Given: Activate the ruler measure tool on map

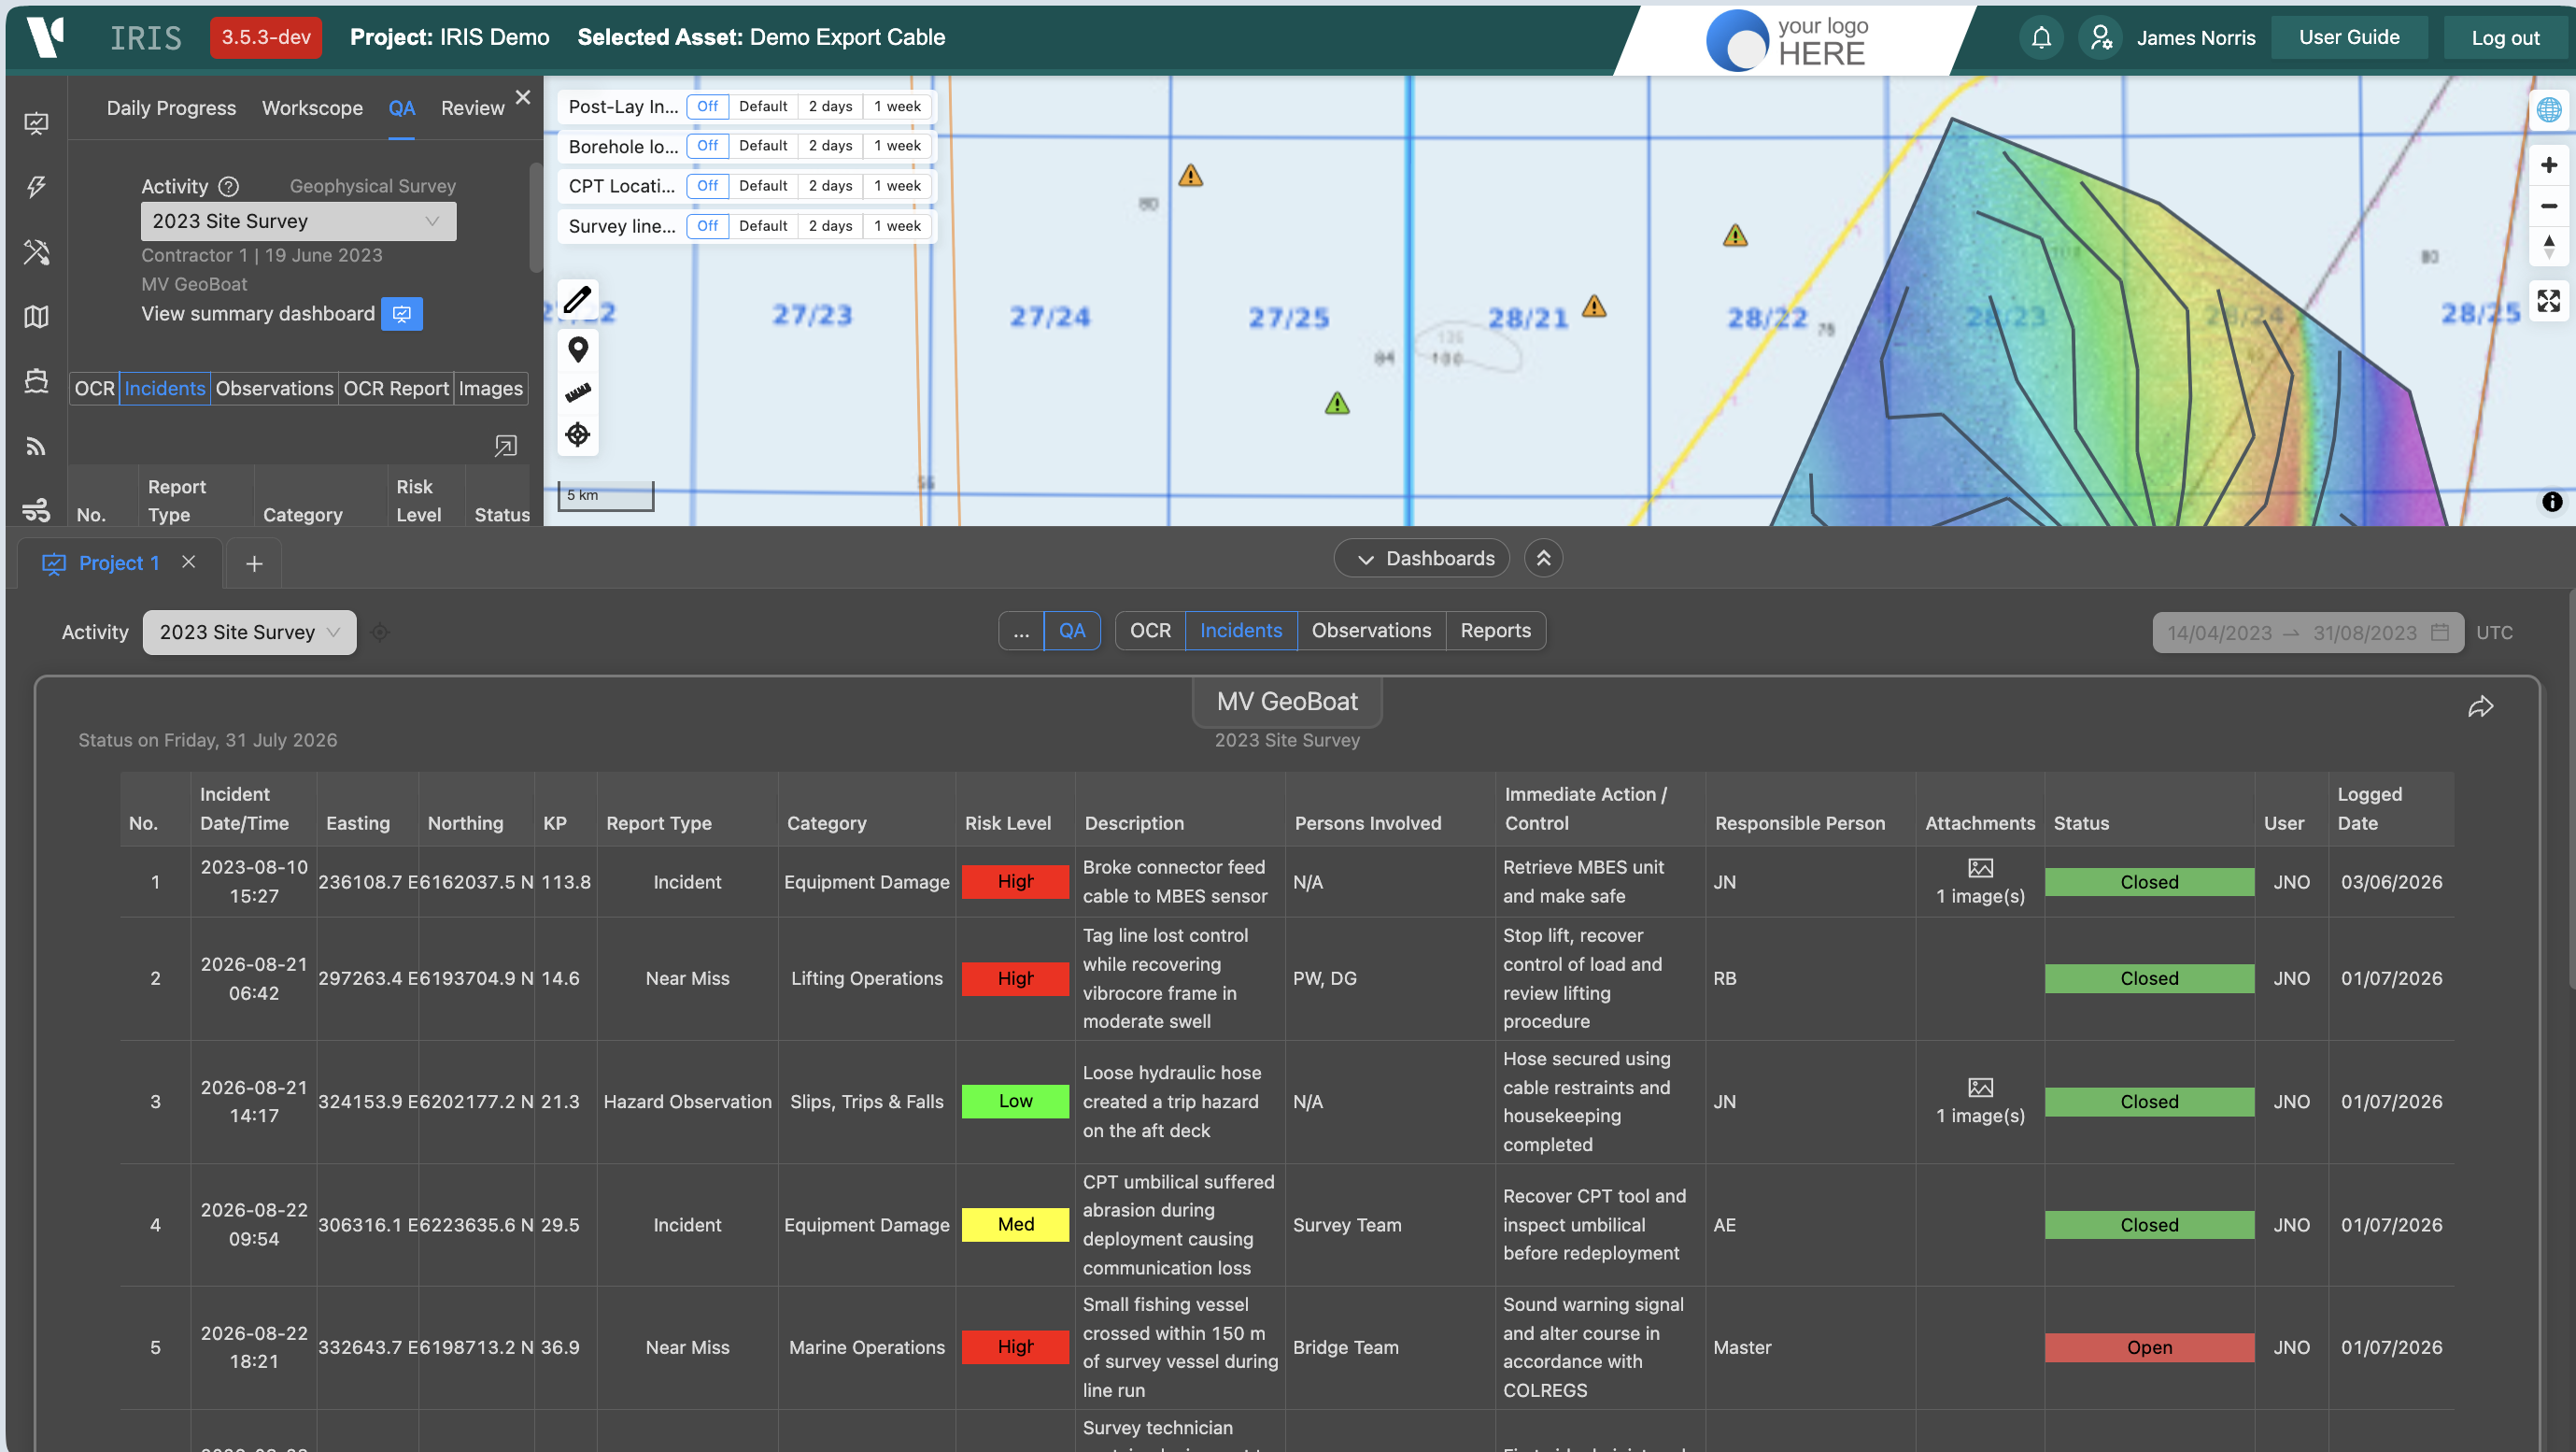Looking at the screenshot, I should click(578, 392).
